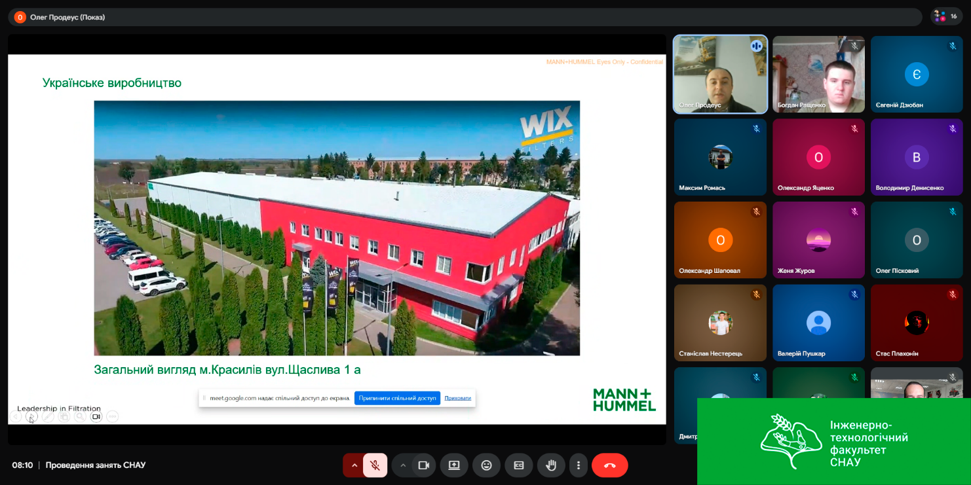Click the slide camera icon in presentation controls

[x=96, y=416]
